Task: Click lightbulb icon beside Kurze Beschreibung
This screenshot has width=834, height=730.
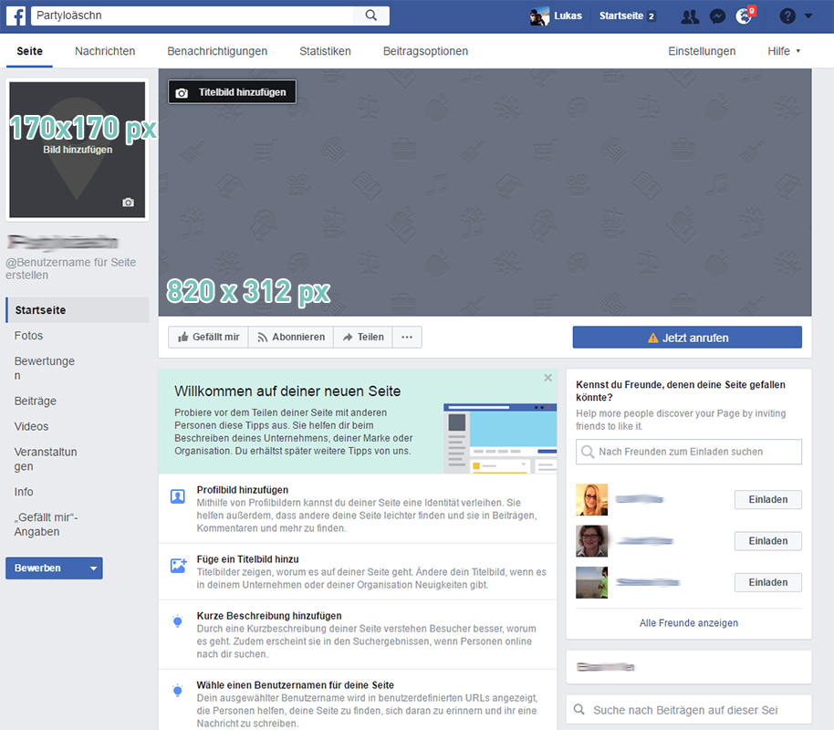Action: click(x=178, y=620)
